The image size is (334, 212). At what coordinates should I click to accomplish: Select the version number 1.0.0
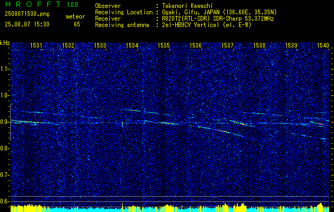pos(72,4)
